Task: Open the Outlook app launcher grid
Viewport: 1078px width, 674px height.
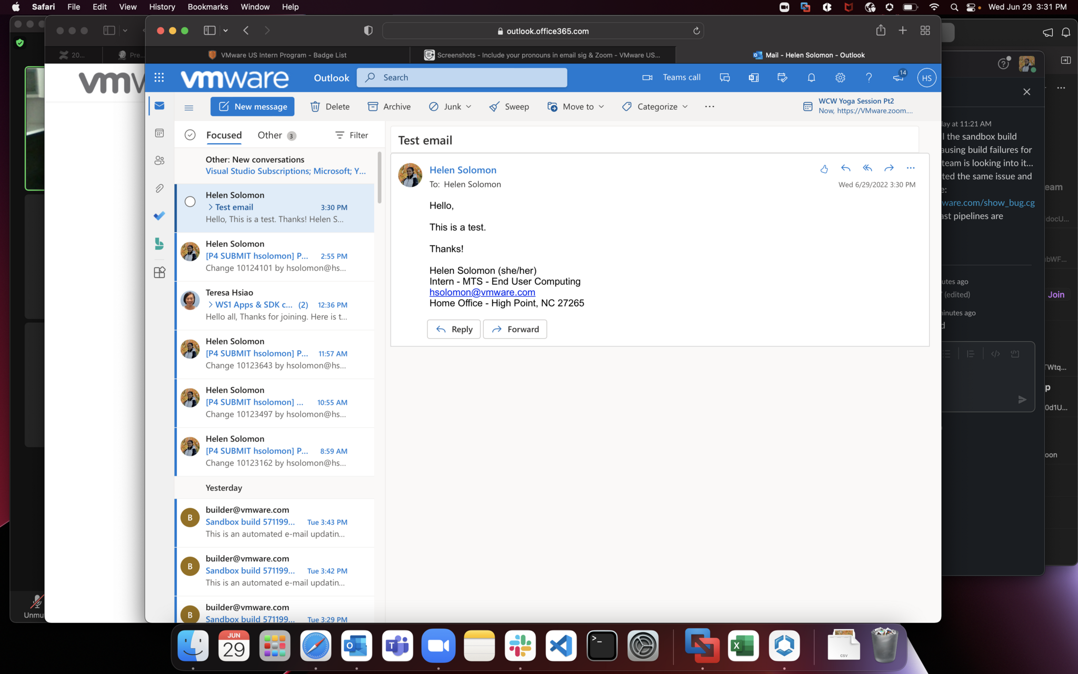Action: (159, 77)
